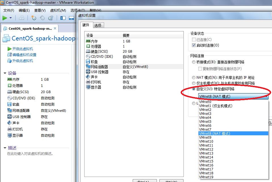Choose VMnet0 from the dropdown list
The image size is (272, 182).
[x=233, y=102]
